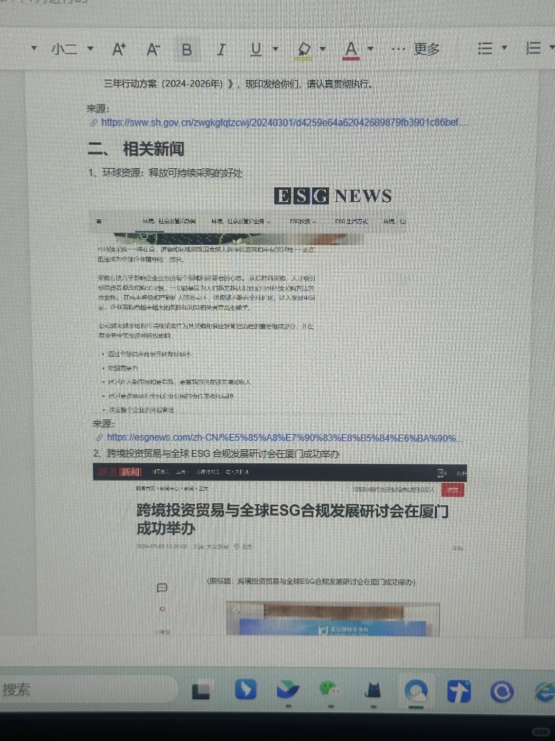
Task: Toggle bold formatting
Action: click(x=187, y=49)
